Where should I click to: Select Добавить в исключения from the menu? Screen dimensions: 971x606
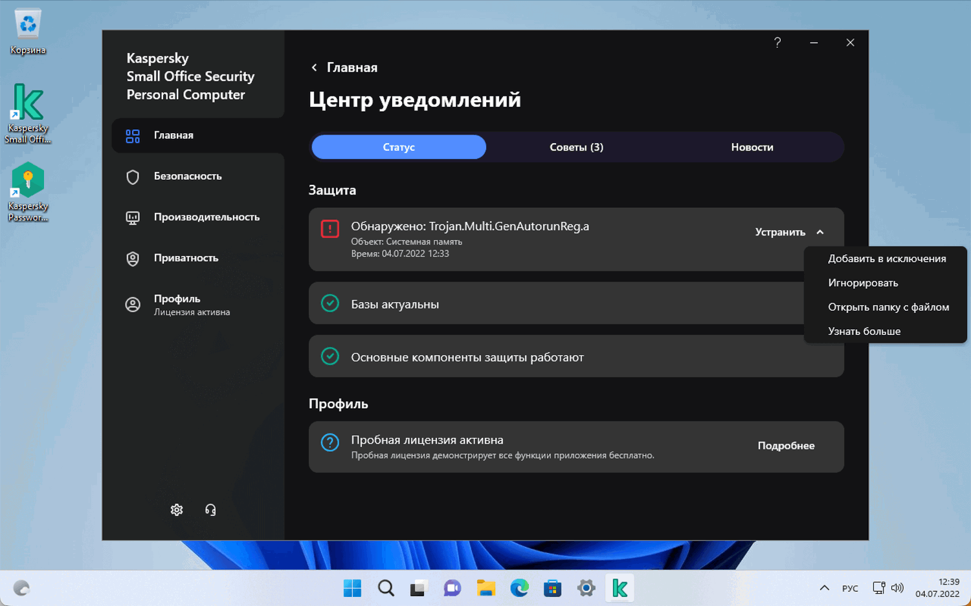[887, 259]
